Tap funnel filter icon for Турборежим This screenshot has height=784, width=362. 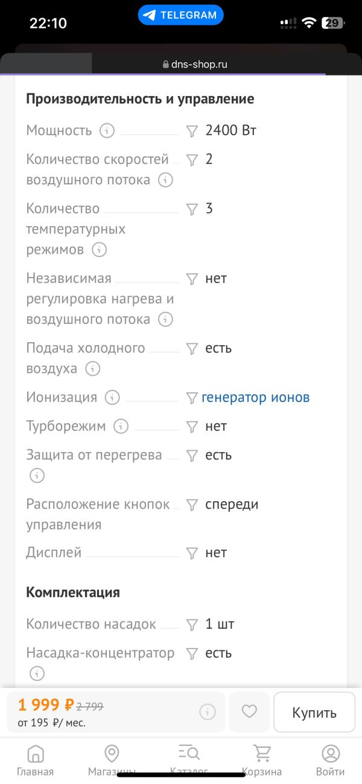coord(192,427)
